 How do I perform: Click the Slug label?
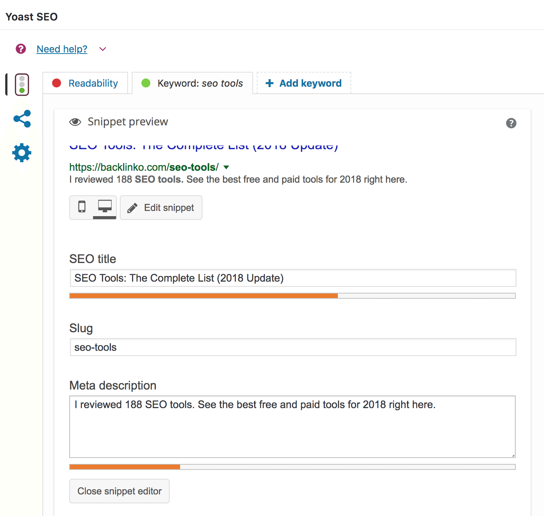click(81, 328)
